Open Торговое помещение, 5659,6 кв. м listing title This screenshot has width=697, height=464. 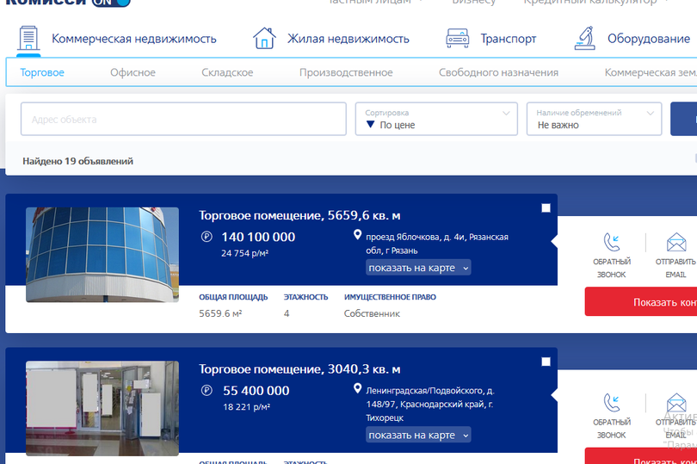click(x=299, y=215)
